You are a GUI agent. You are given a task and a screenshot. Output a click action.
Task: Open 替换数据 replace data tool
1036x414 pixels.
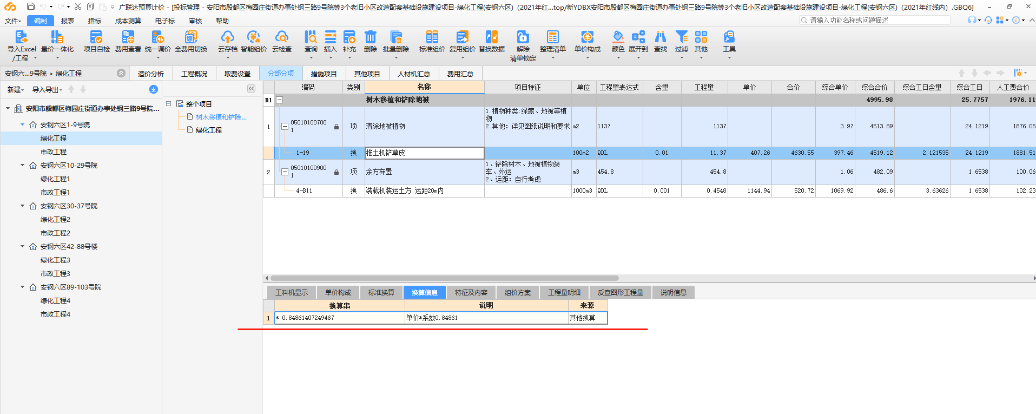click(491, 42)
